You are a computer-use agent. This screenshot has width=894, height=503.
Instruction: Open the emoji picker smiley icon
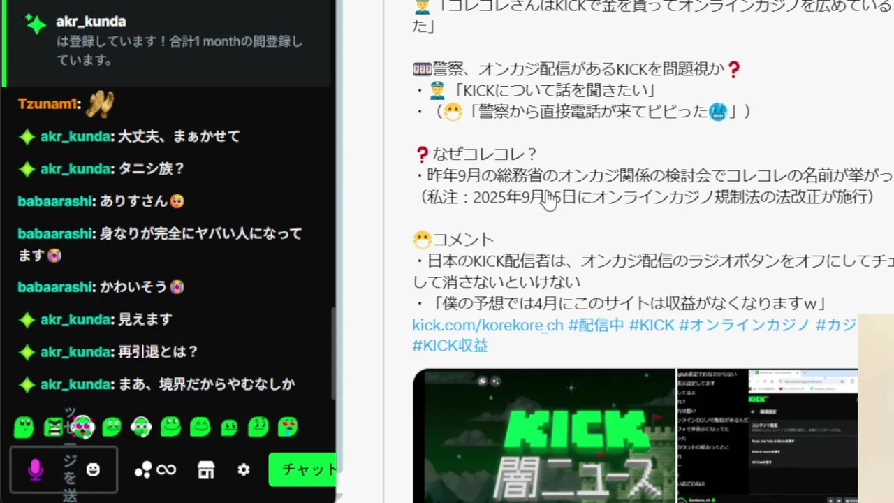(93, 470)
